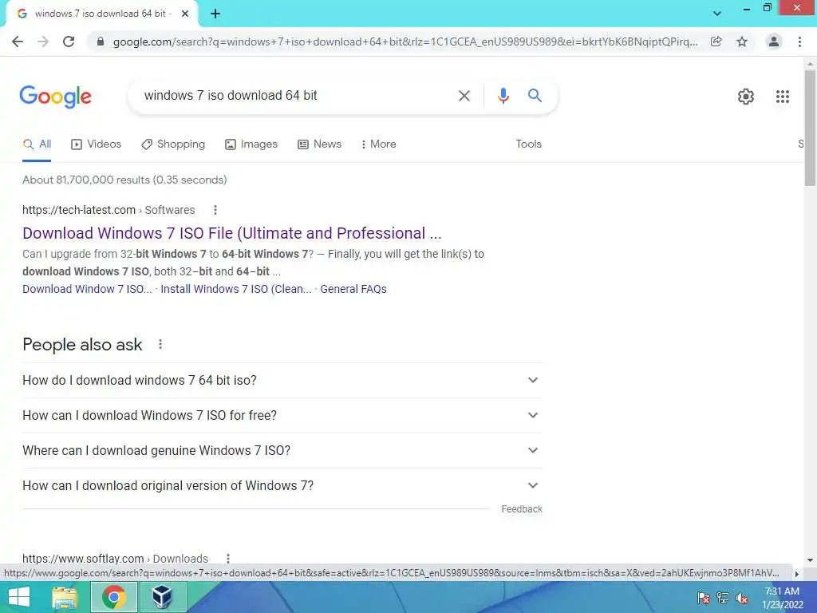Open the taskbar clock showing 7:31 AM
The width and height of the screenshot is (817, 613).
click(x=782, y=598)
